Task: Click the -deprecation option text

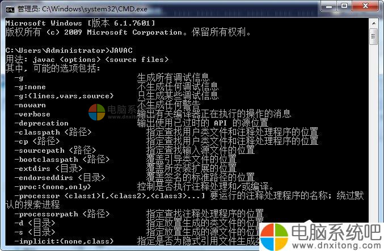Action: (x=41, y=123)
